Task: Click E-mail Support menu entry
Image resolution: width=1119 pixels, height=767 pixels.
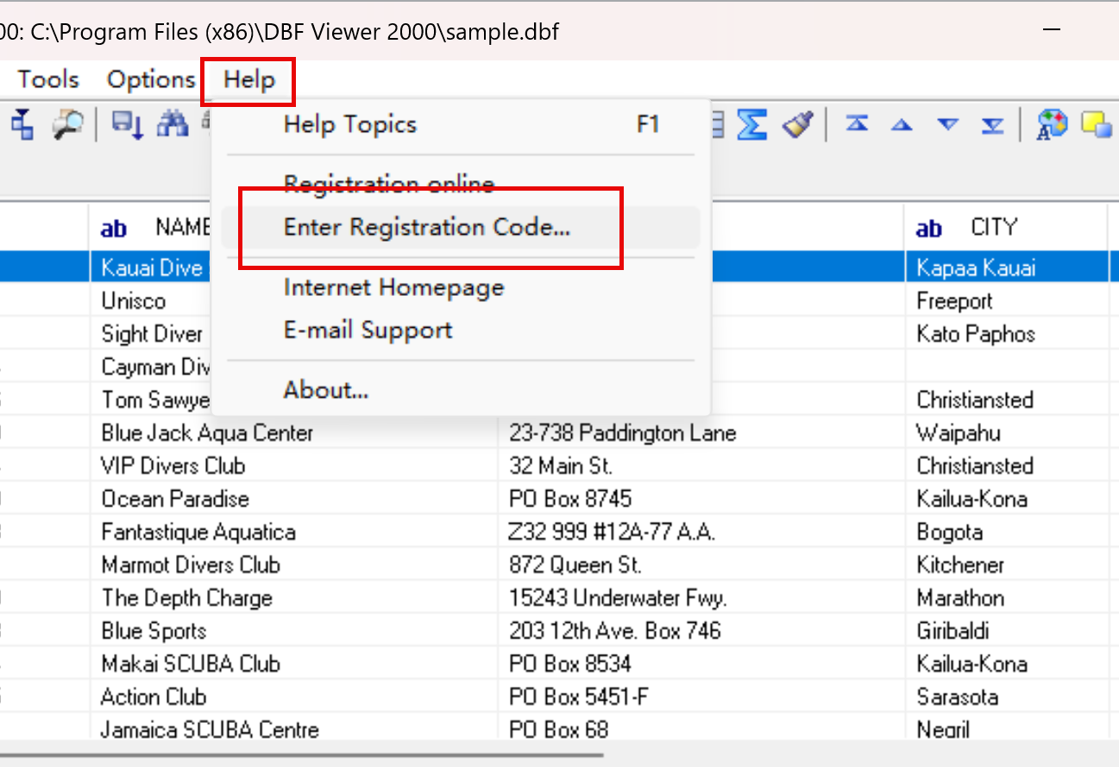Action: tap(368, 330)
